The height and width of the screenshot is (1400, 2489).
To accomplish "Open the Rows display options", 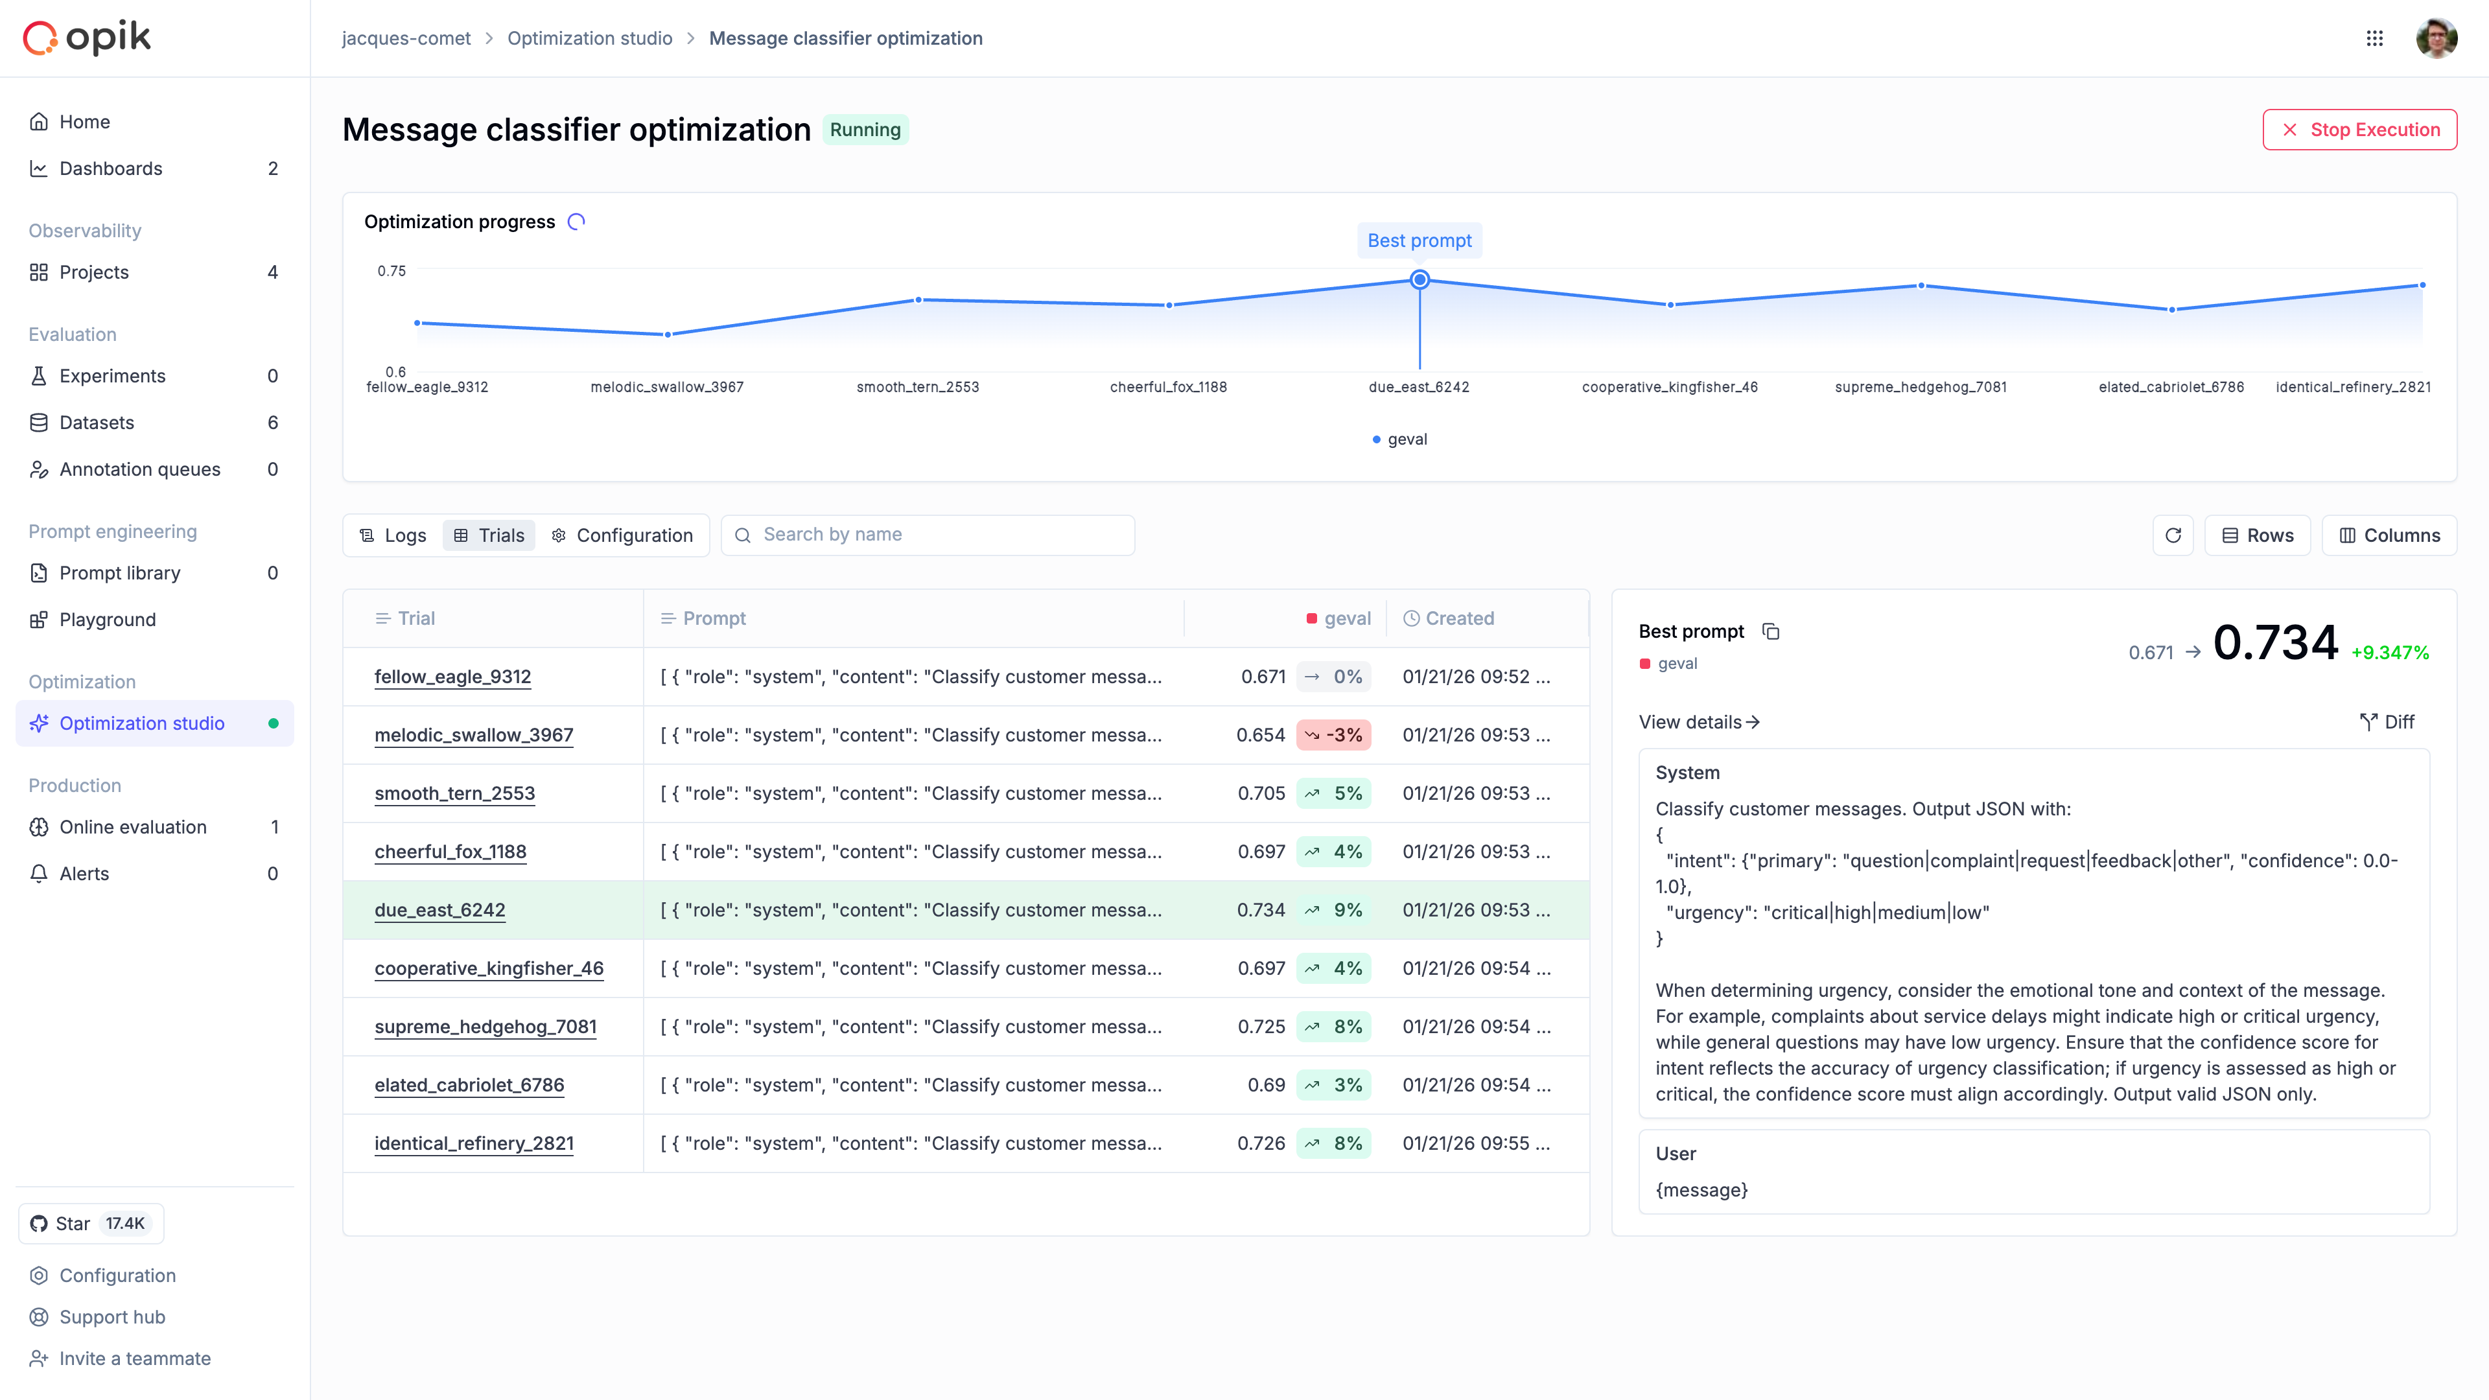I will 2257,534.
